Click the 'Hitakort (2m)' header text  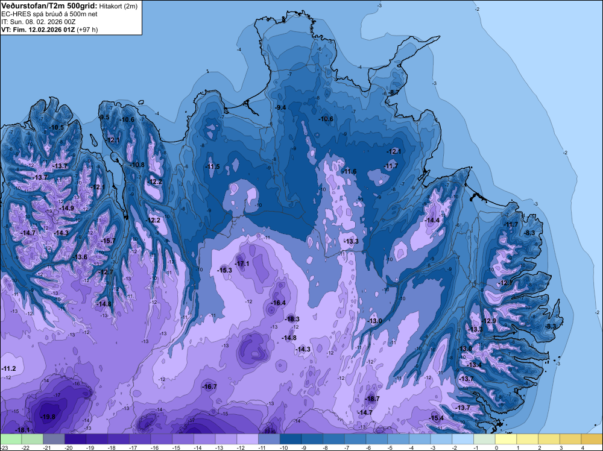click(118, 6)
